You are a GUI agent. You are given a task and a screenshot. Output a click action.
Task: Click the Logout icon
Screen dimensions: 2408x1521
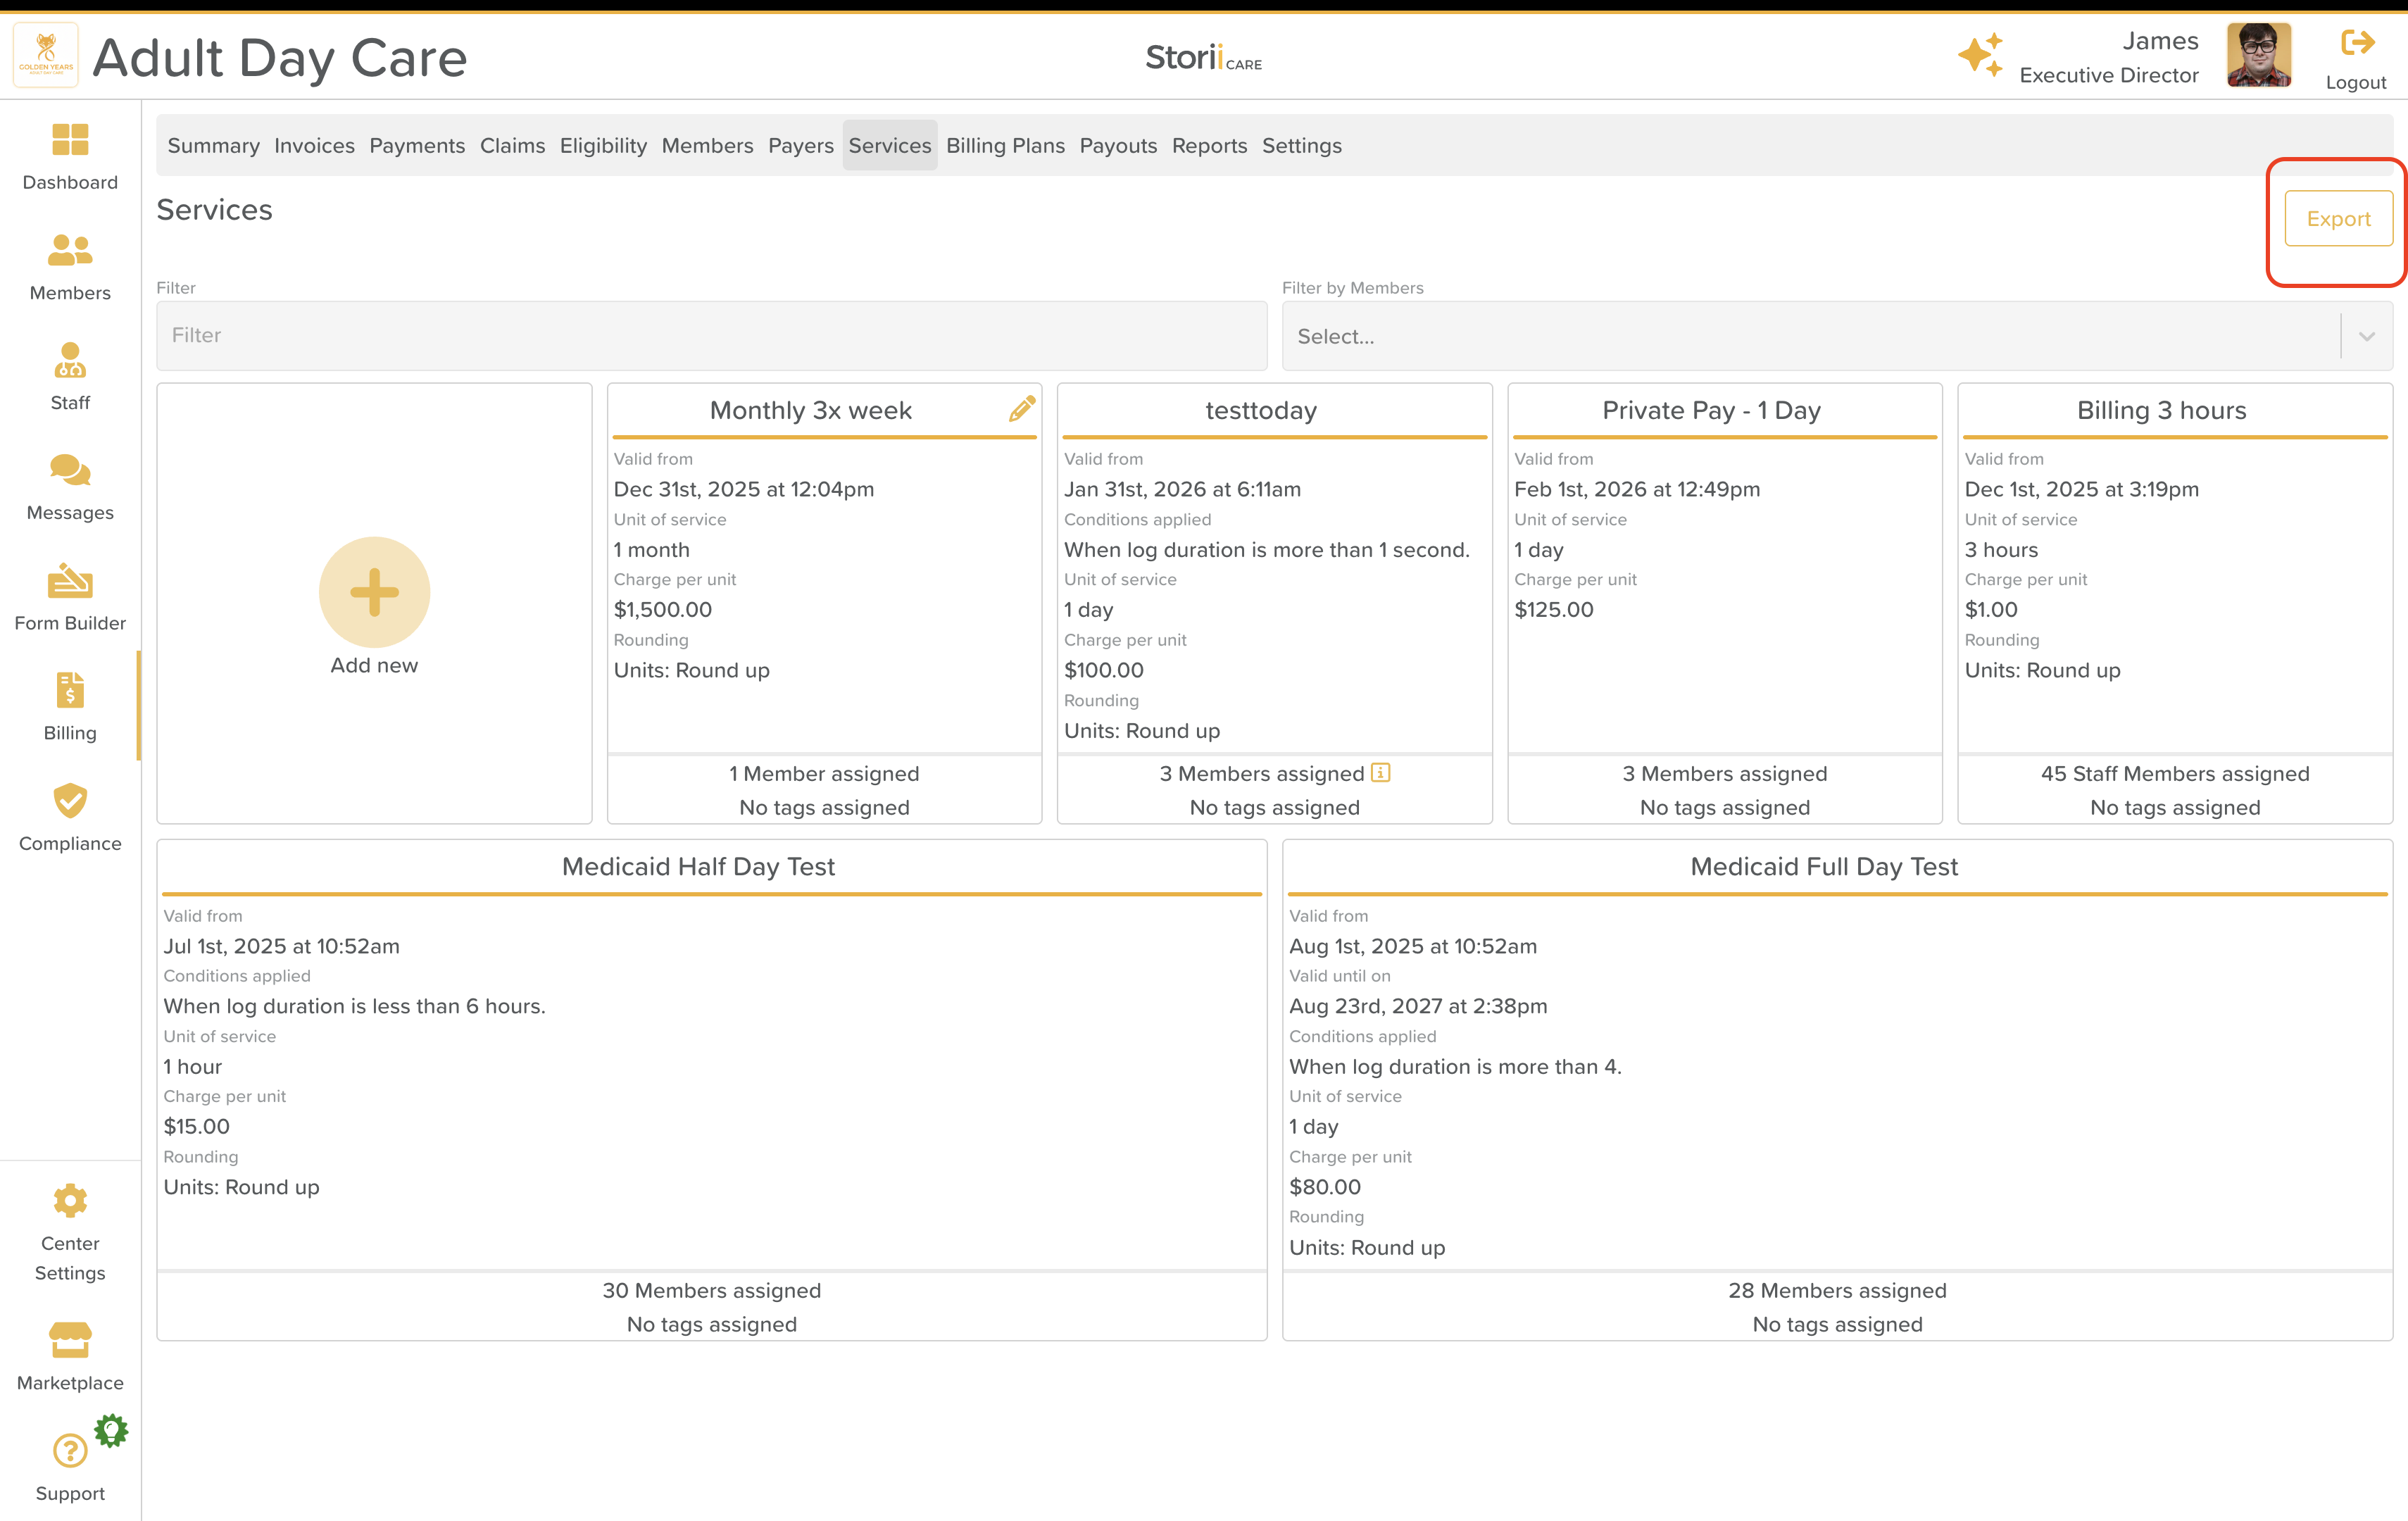2356,43
